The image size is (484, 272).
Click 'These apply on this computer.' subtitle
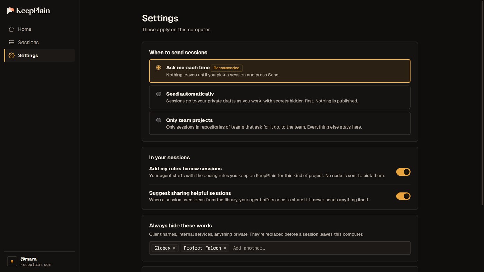pos(176,30)
